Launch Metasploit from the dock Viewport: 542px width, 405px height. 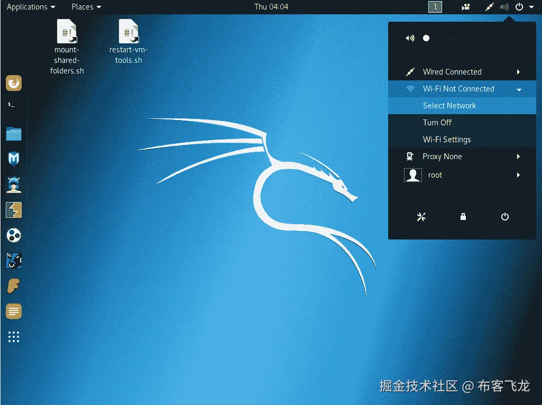click(14, 159)
